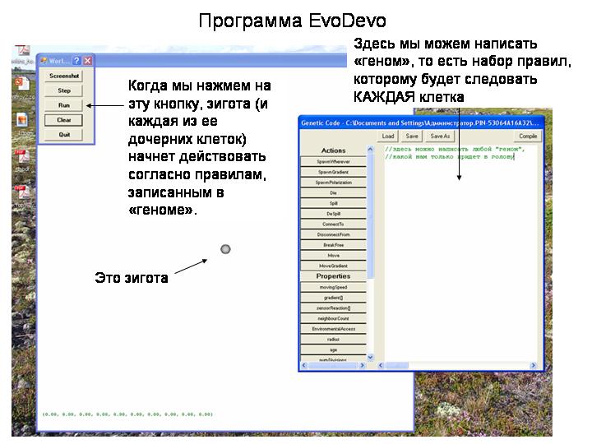The width and height of the screenshot is (592, 444).
Task: Insert the EnvironmentalAccess property
Action: coord(333,329)
